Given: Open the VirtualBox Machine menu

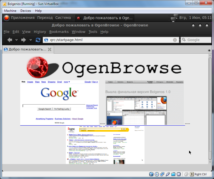Looking at the screenshot, I should click(10, 11).
